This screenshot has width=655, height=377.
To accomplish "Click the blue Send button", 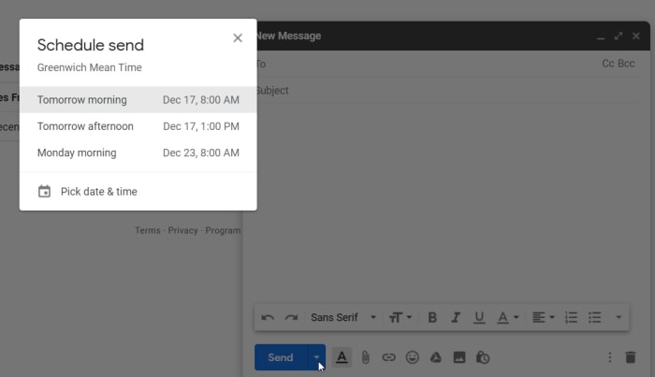I will click(281, 357).
